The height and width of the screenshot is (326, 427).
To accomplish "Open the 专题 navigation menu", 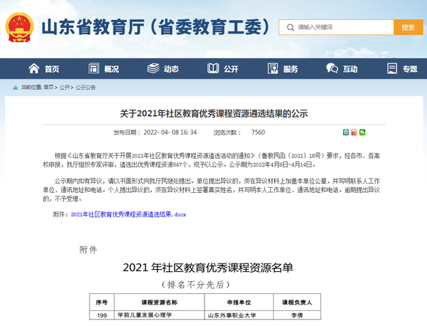I will pyautogui.click(x=410, y=69).
